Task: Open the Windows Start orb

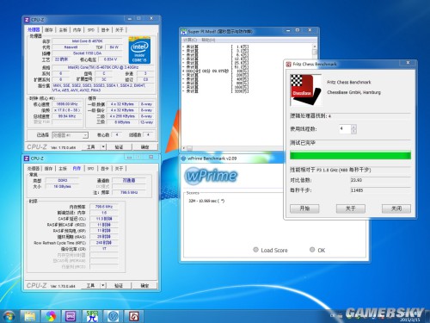Action: point(9,316)
